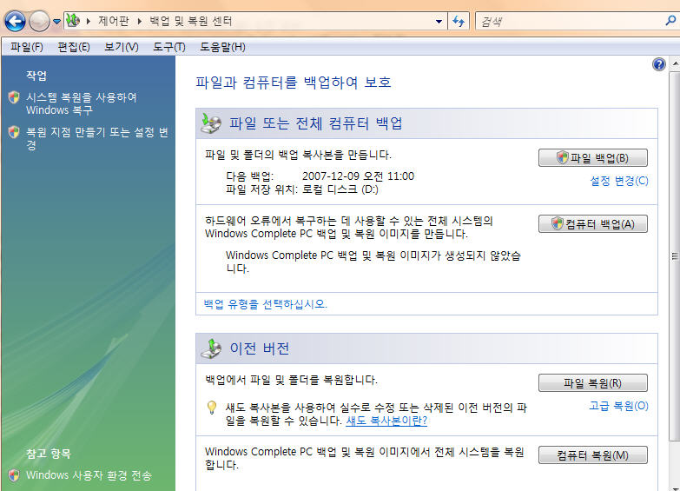Focus the 검색 search field
680x491 pixels.
(571, 21)
